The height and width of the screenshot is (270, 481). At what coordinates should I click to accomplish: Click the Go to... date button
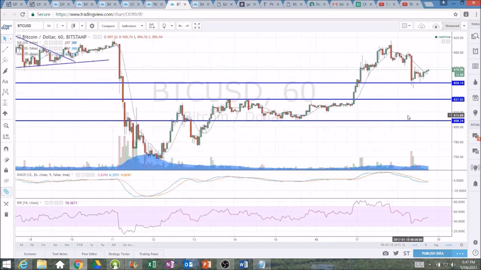tap(129, 245)
